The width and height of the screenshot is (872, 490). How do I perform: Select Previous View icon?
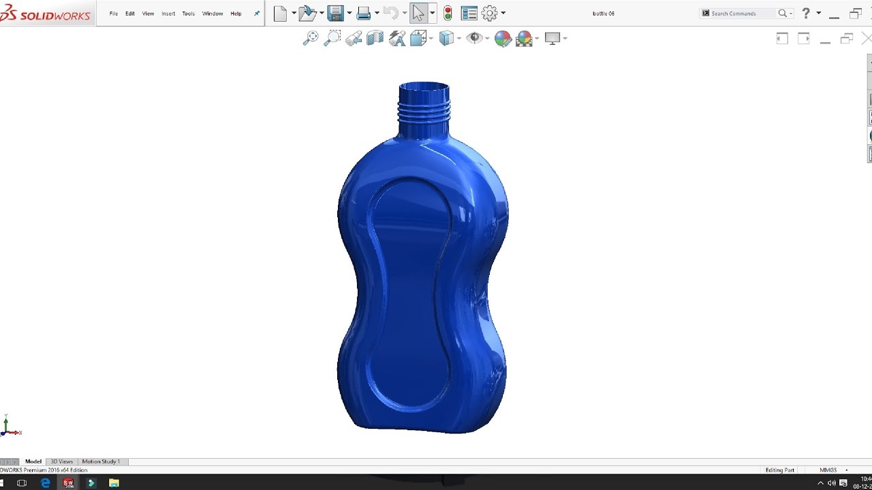(354, 39)
